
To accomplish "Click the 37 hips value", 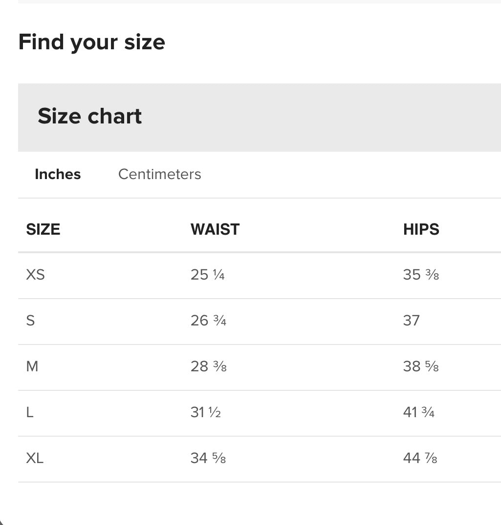I will coord(412,321).
